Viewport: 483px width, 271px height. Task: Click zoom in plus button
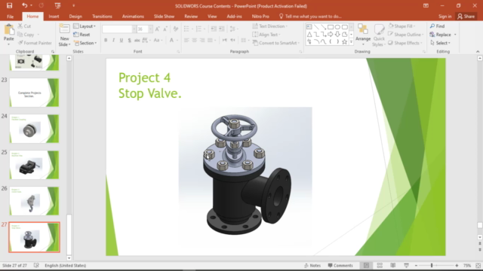point(457,266)
